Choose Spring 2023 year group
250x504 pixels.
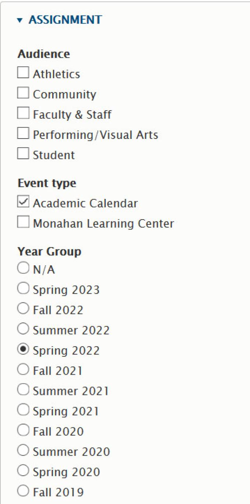click(x=23, y=289)
